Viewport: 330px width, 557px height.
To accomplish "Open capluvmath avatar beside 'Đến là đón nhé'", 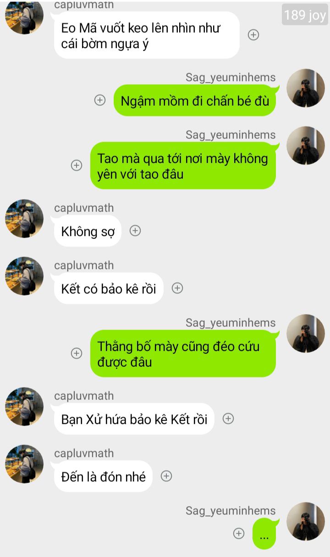I will pos(24,464).
